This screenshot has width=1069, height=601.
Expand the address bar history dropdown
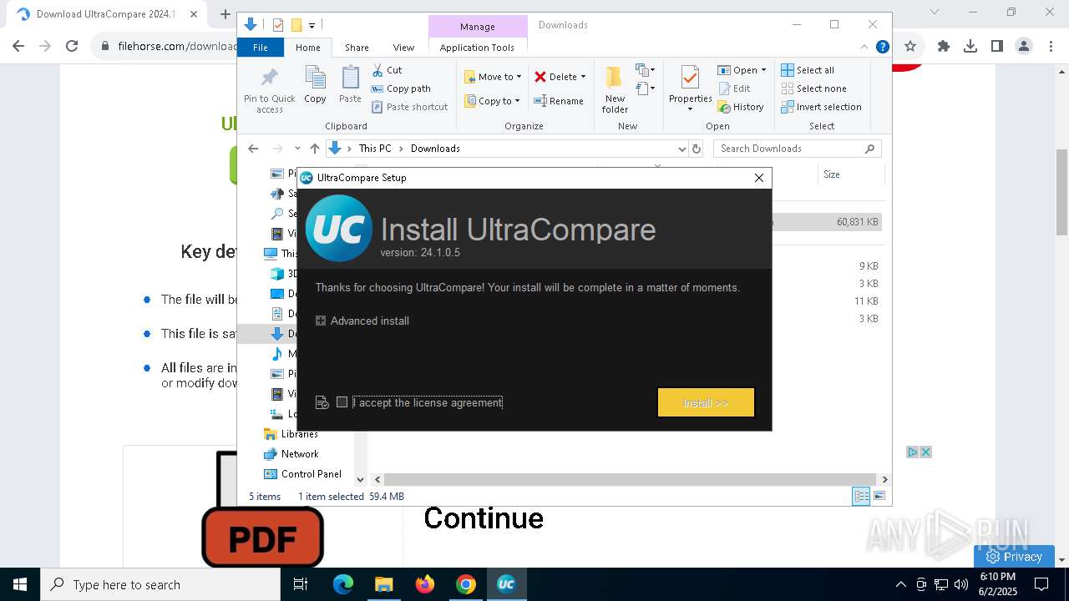[x=681, y=149]
